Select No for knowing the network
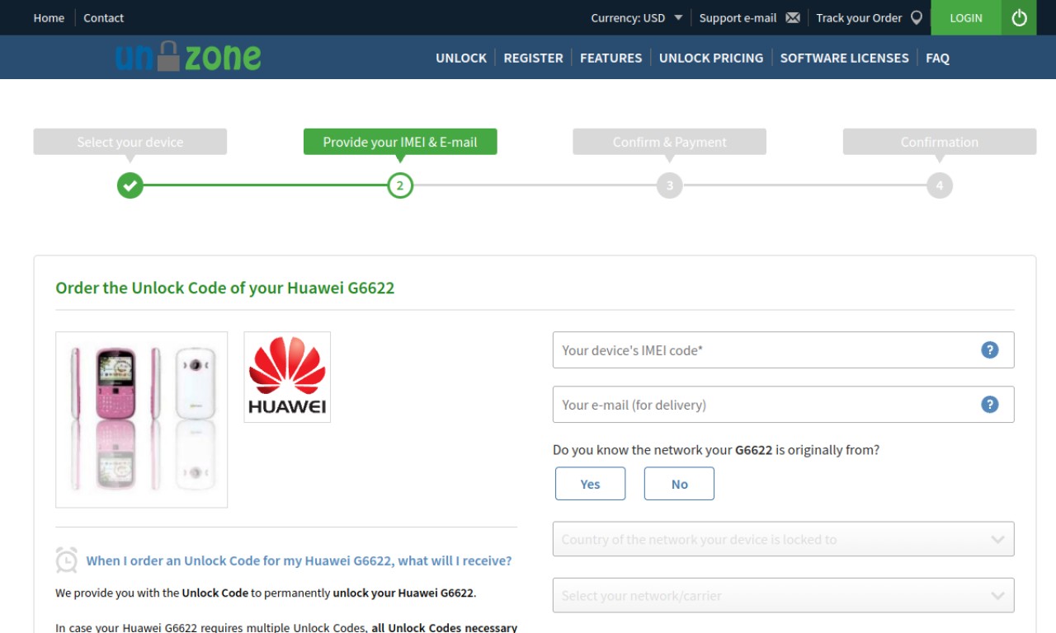This screenshot has height=633, width=1056. (x=679, y=484)
